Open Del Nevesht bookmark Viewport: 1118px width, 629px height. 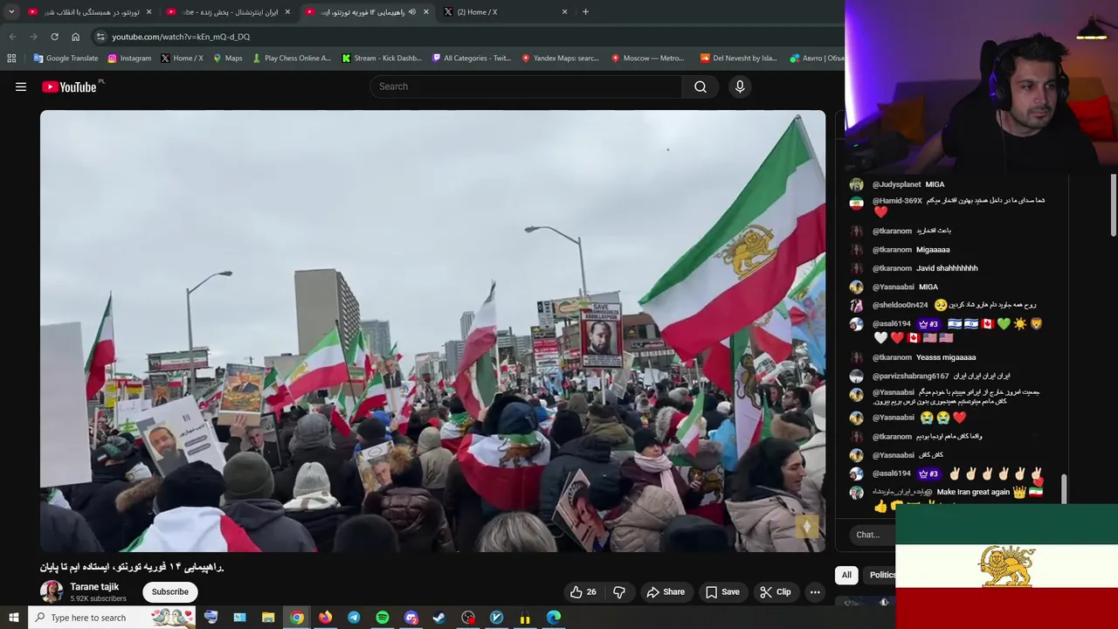click(x=738, y=59)
